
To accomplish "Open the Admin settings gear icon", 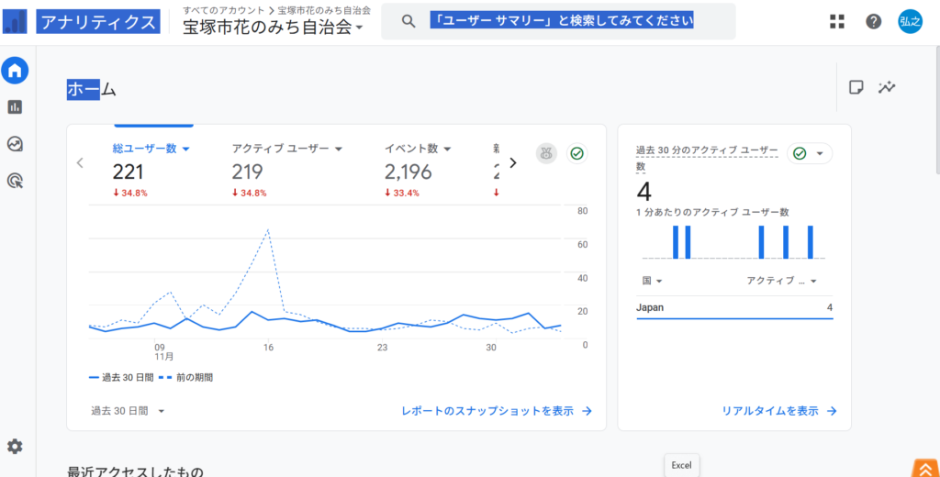I will [15, 447].
